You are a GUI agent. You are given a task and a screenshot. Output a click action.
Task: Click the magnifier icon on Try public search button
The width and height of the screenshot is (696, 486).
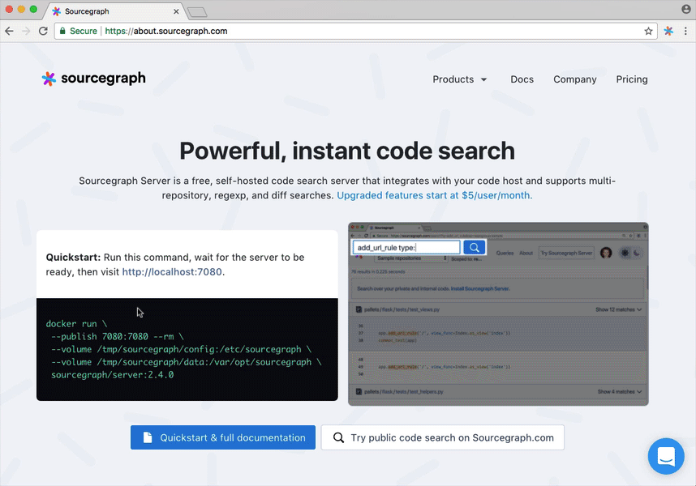point(339,437)
